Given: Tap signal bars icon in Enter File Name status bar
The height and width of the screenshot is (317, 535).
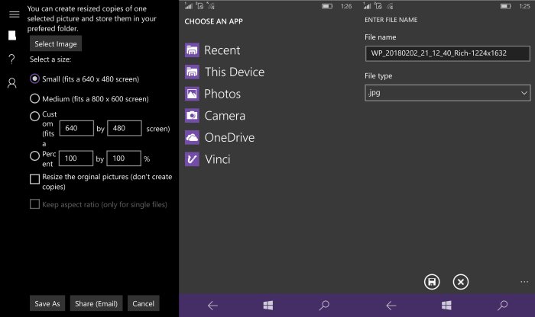Looking at the screenshot, I should (367, 6).
